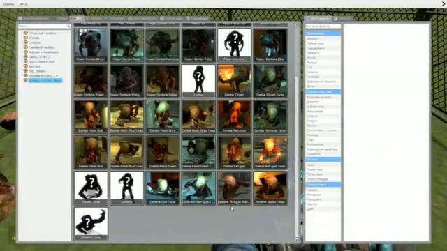447x251 pixels.
Task: Select the Zombie Medic Blue Torso thumbnail
Action: 127,116
